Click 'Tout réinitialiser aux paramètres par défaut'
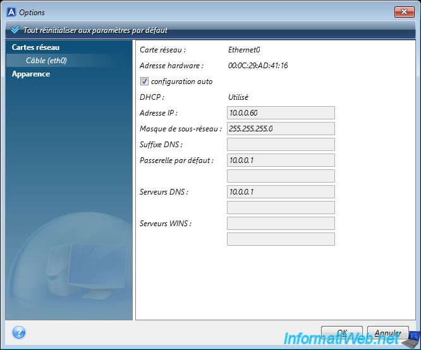Viewport: 421px width, 350px height. [95, 30]
